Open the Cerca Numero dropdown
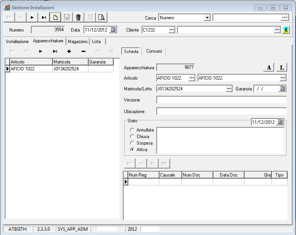 [207, 18]
